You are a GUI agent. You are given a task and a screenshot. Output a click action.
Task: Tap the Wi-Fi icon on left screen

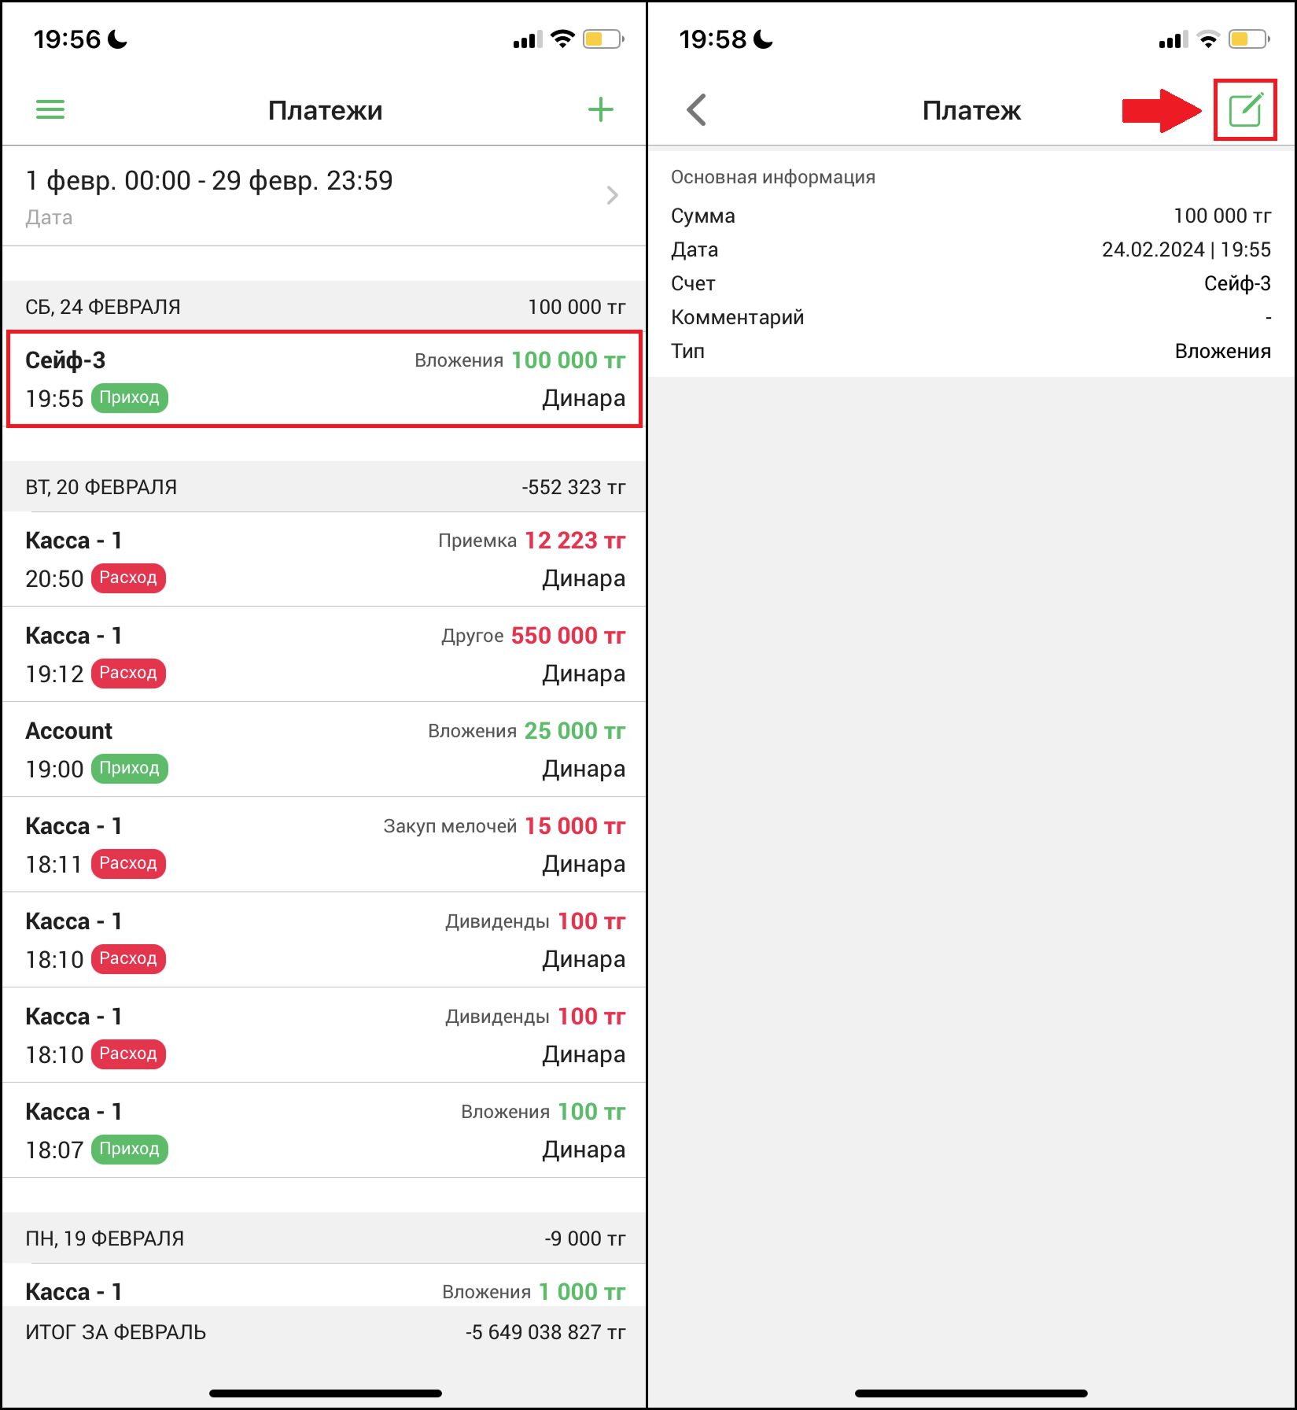click(x=562, y=39)
